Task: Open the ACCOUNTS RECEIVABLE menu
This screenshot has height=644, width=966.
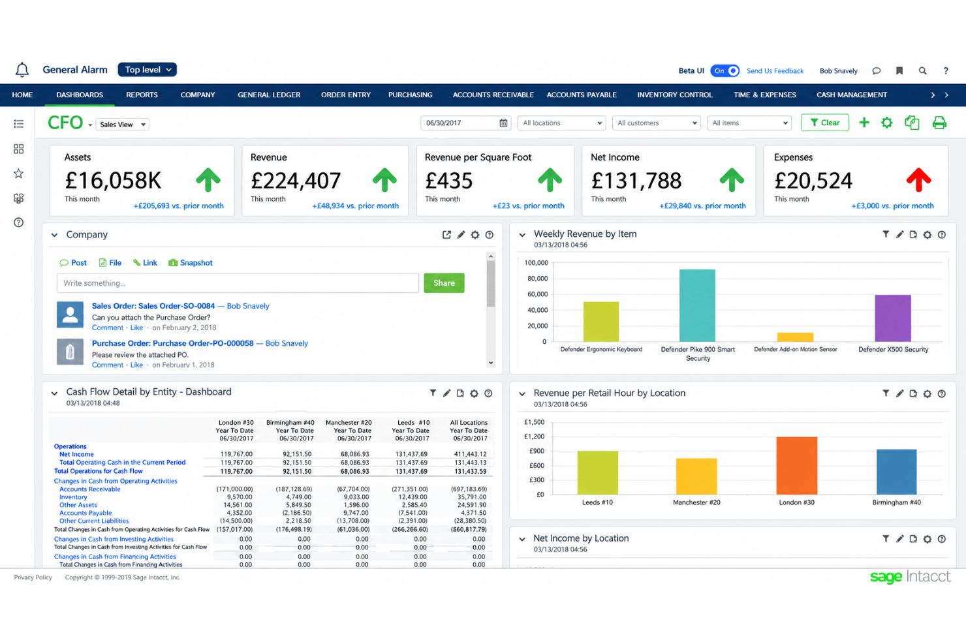Action: [493, 95]
